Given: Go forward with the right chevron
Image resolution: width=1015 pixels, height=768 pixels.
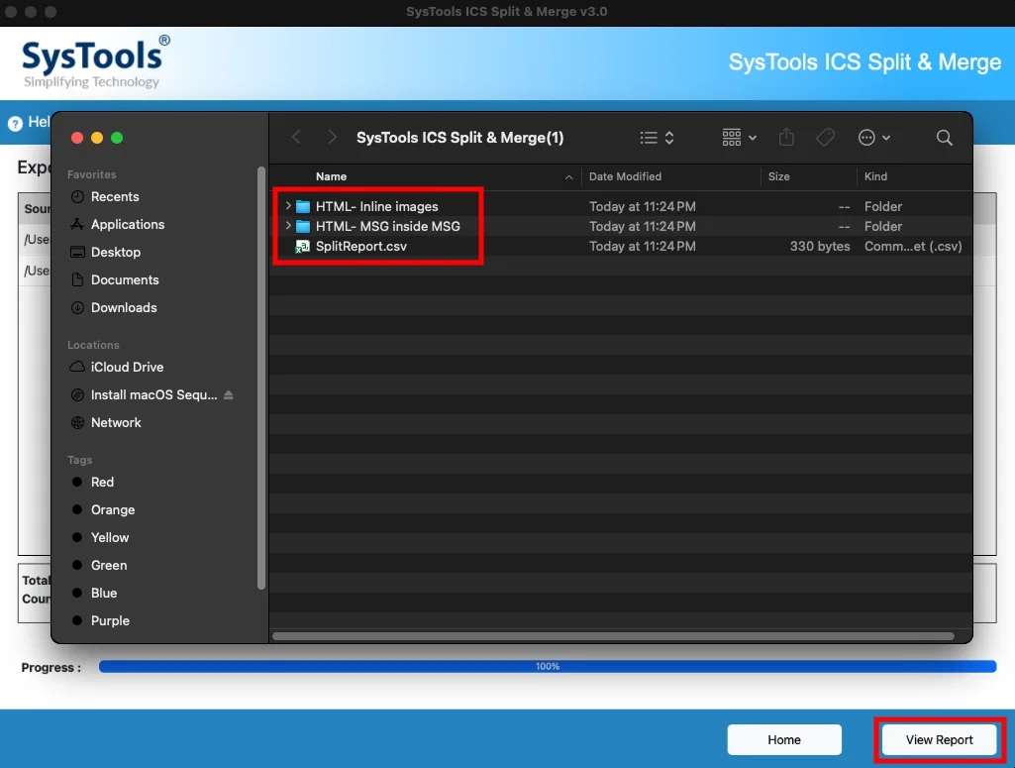Looking at the screenshot, I should pos(332,138).
